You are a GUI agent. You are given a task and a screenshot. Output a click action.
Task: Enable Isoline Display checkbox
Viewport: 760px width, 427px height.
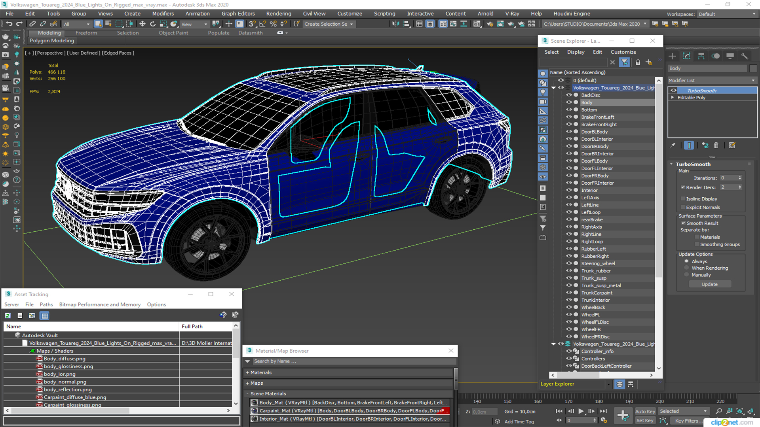(x=683, y=199)
